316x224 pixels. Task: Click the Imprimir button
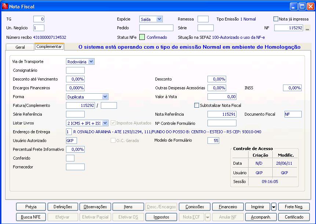(258, 207)
